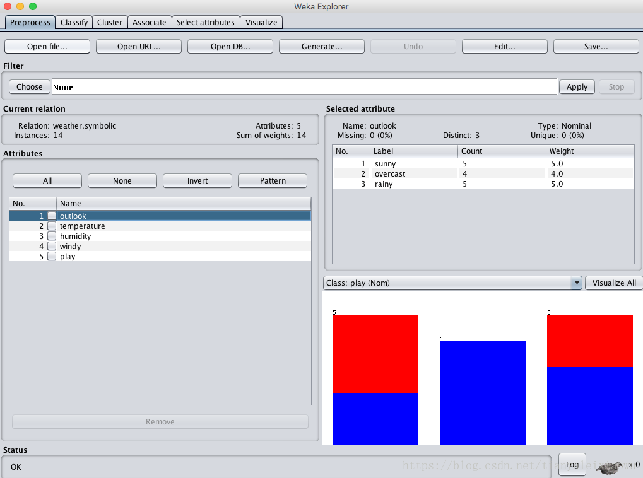Screen dimensions: 643x478
Task: Open the Visualize tab
Action: click(261, 23)
